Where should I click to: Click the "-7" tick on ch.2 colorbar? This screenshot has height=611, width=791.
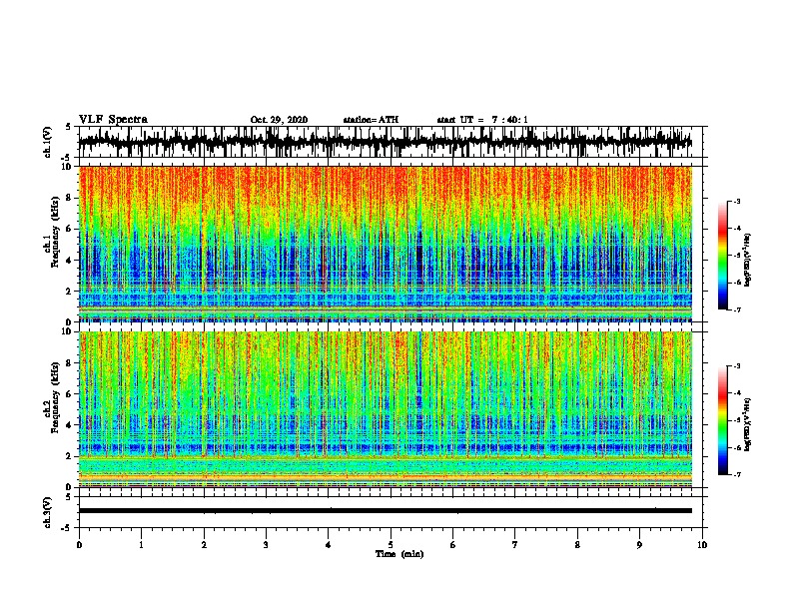737,475
